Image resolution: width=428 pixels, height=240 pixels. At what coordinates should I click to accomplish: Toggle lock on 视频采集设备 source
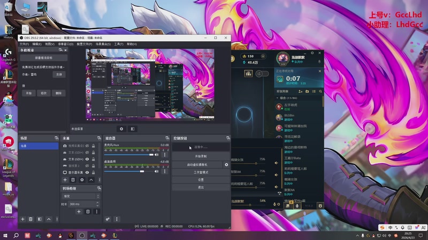tap(93, 146)
